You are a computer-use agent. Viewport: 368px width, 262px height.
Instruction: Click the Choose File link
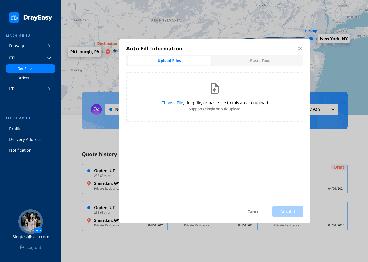pyautogui.click(x=172, y=103)
